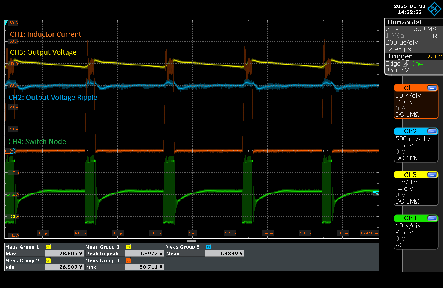443x288 pixels.
Task: Open the Trigger settings header
Action: pyautogui.click(x=400, y=56)
